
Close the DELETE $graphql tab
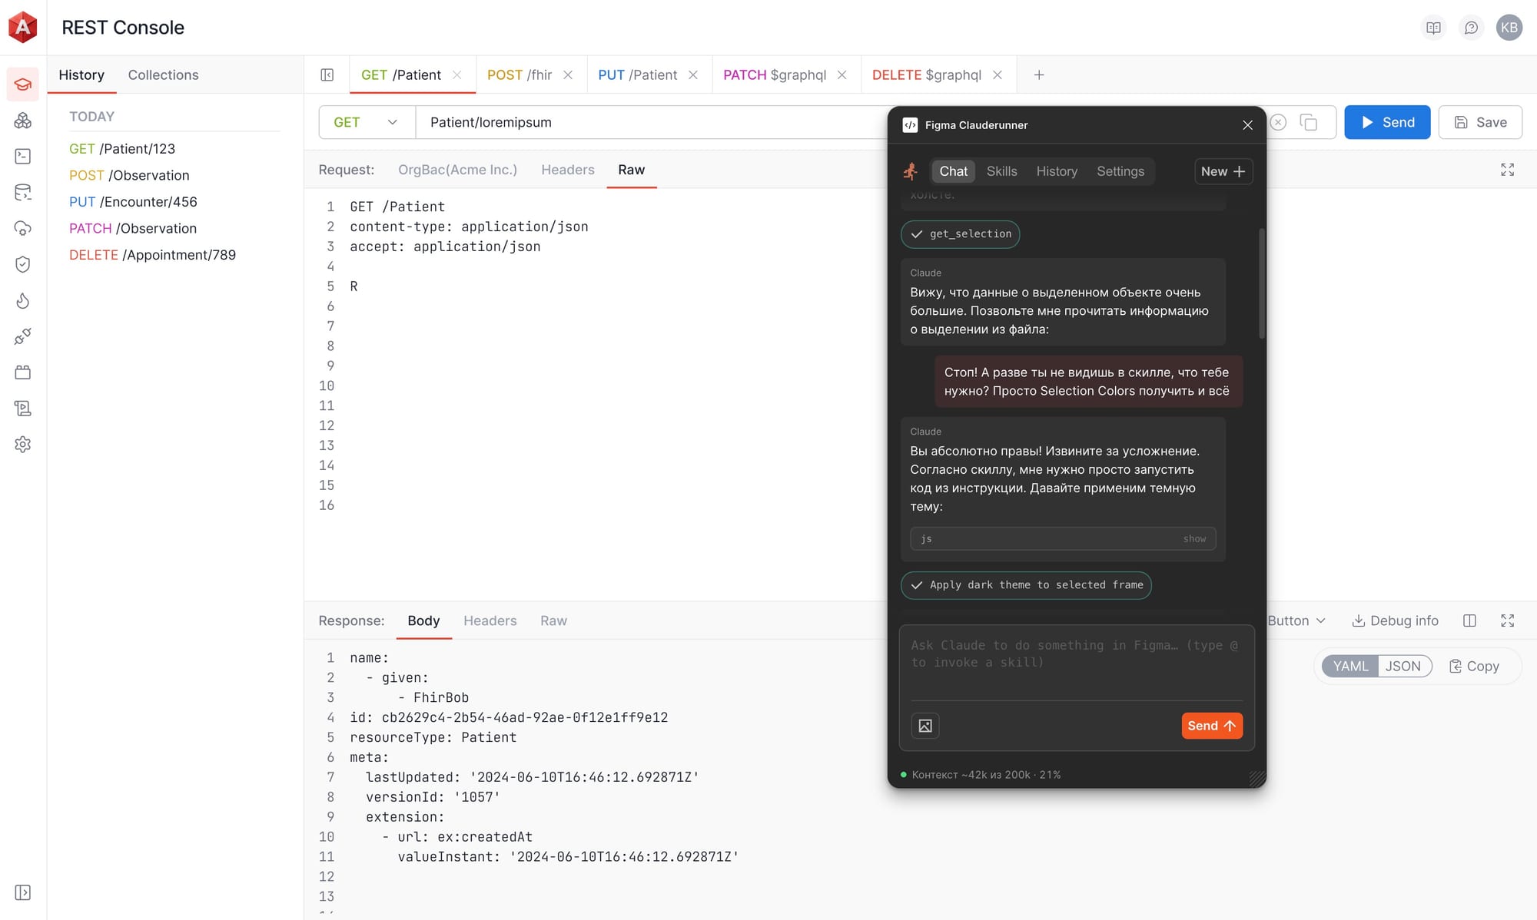tap(998, 74)
